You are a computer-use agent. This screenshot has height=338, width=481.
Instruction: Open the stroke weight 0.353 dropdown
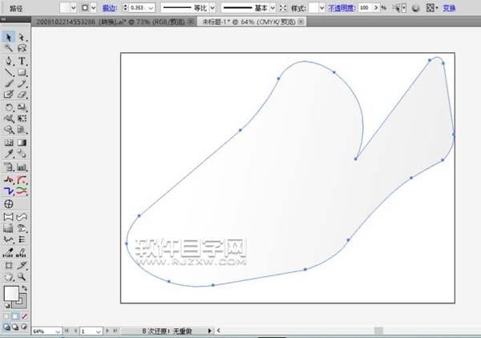click(x=152, y=6)
